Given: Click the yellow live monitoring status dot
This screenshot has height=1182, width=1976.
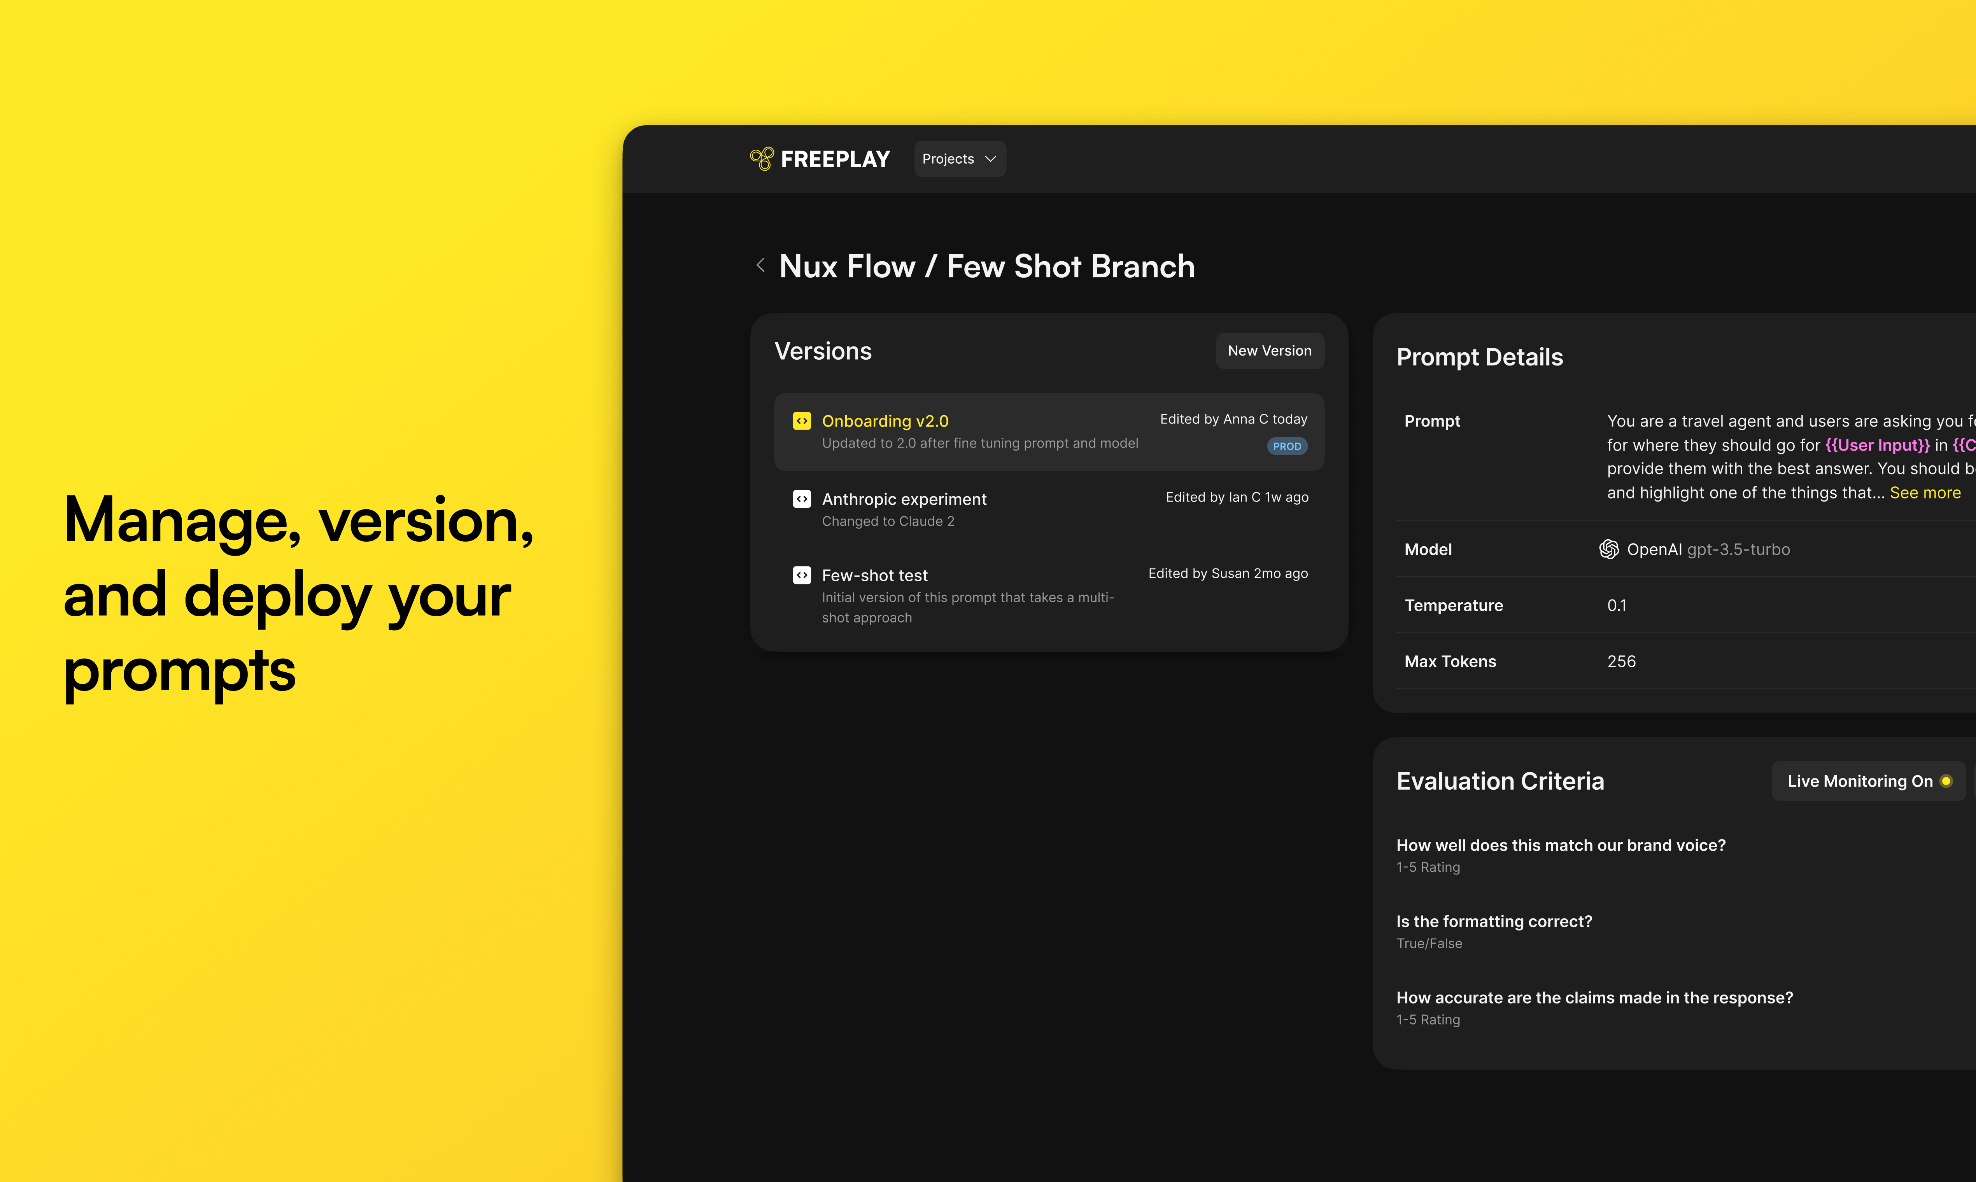Looking at the screenshot, I should coord(1946,782).
